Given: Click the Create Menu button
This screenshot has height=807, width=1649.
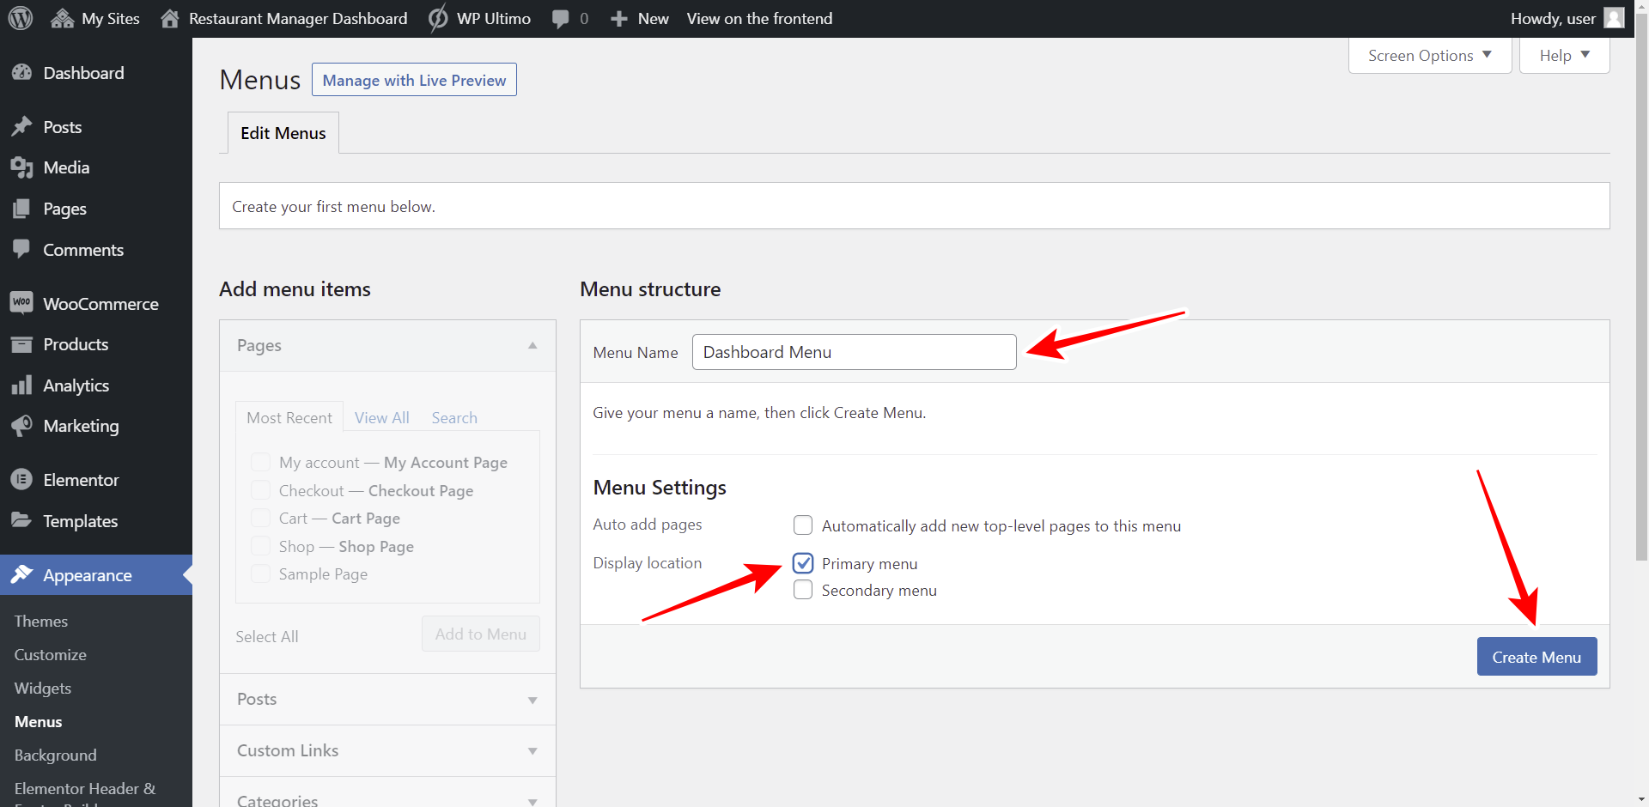Looking at the screenshot, I should 1536,657.
